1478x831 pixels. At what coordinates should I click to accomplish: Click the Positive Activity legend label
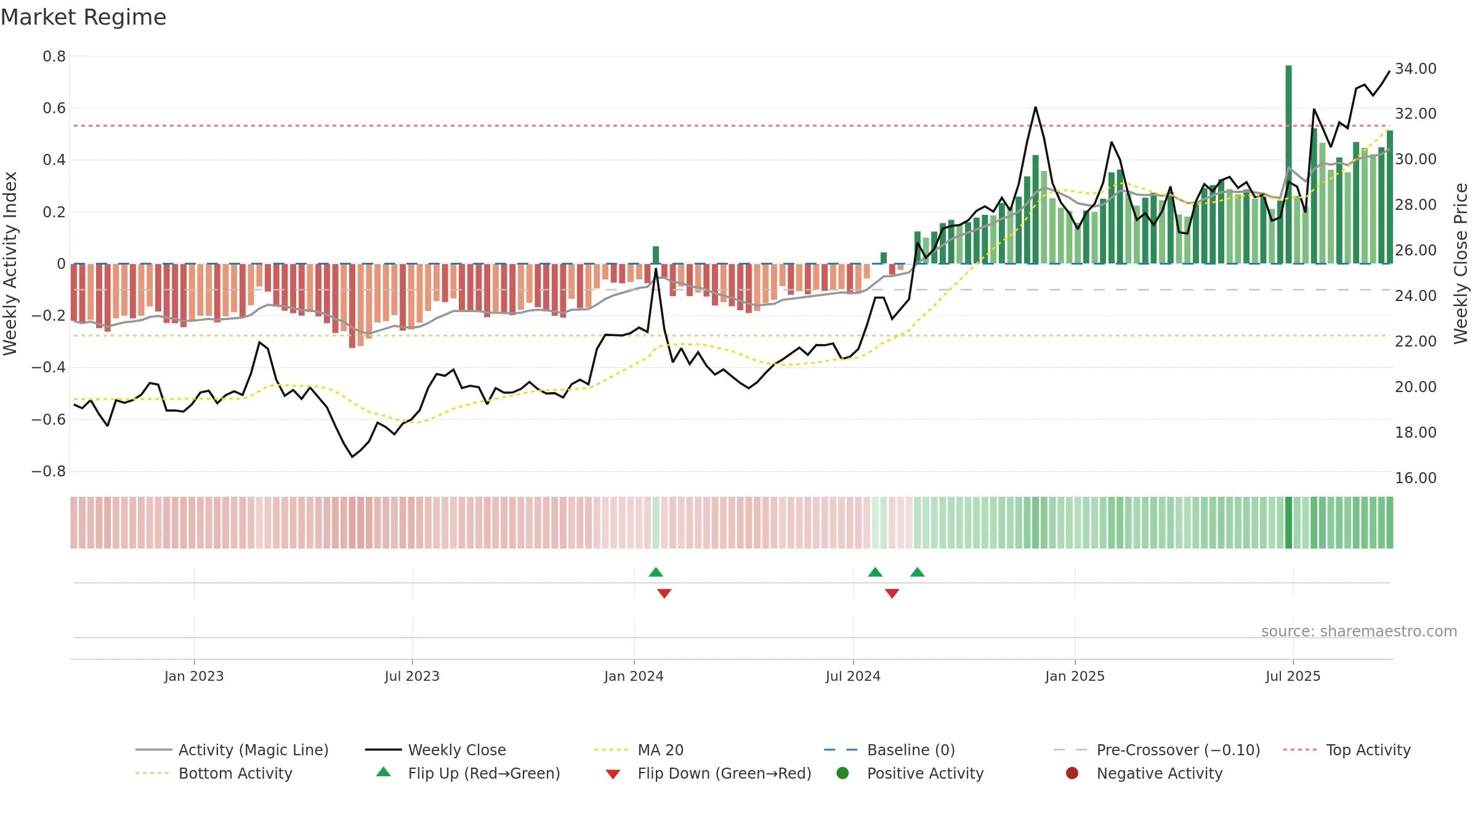925,773
